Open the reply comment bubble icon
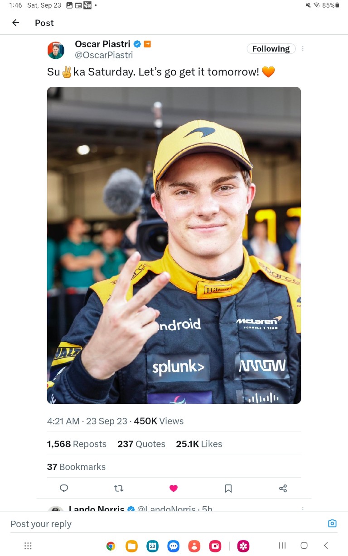Image resolution: width=348 pixels, height=556 pixels. 64,488
